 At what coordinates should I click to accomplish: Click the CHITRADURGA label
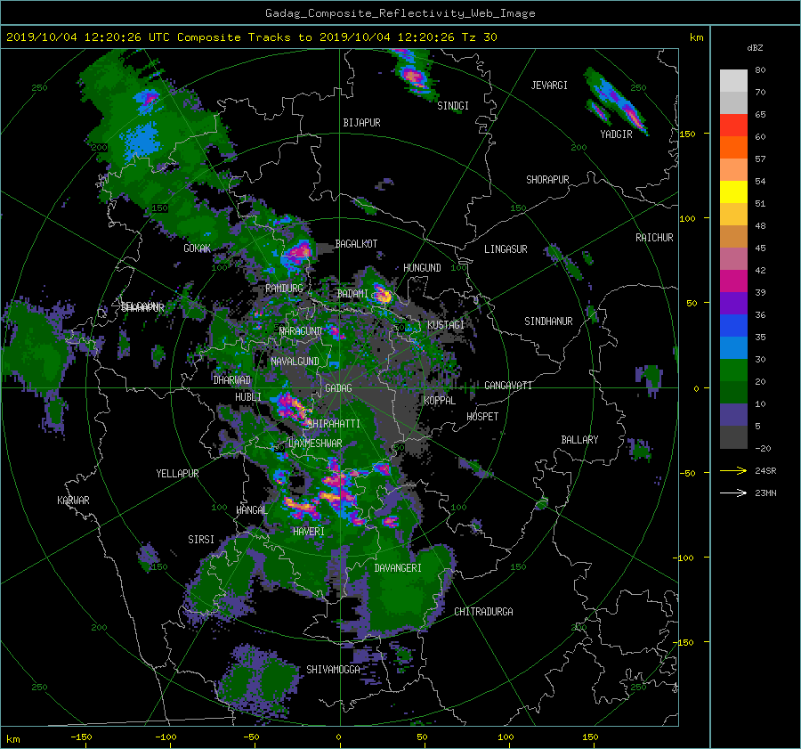[483, 612]
